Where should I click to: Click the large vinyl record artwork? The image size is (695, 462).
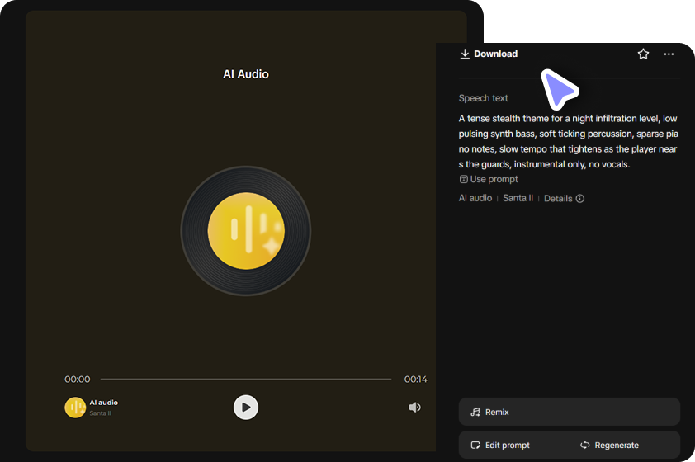pos(246,231)
